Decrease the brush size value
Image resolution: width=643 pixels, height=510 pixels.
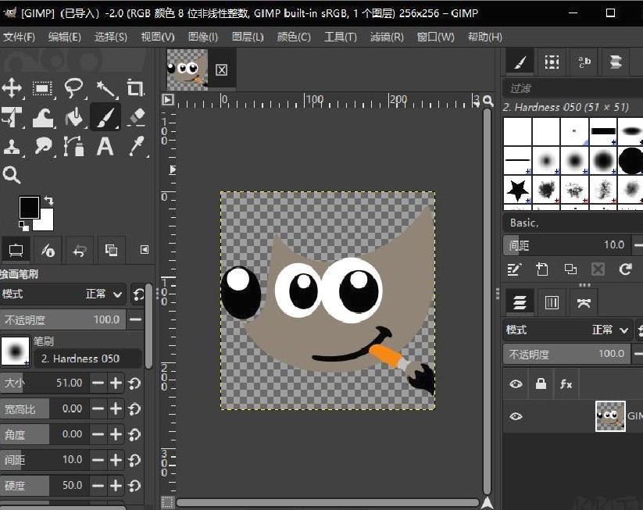(98, 383)
